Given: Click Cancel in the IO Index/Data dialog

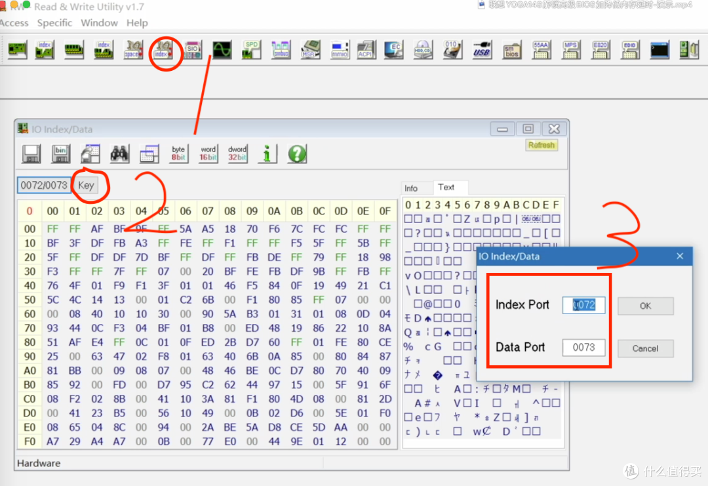Looking at the screenshot, I should pyautogui.click(x=645, y=348).
